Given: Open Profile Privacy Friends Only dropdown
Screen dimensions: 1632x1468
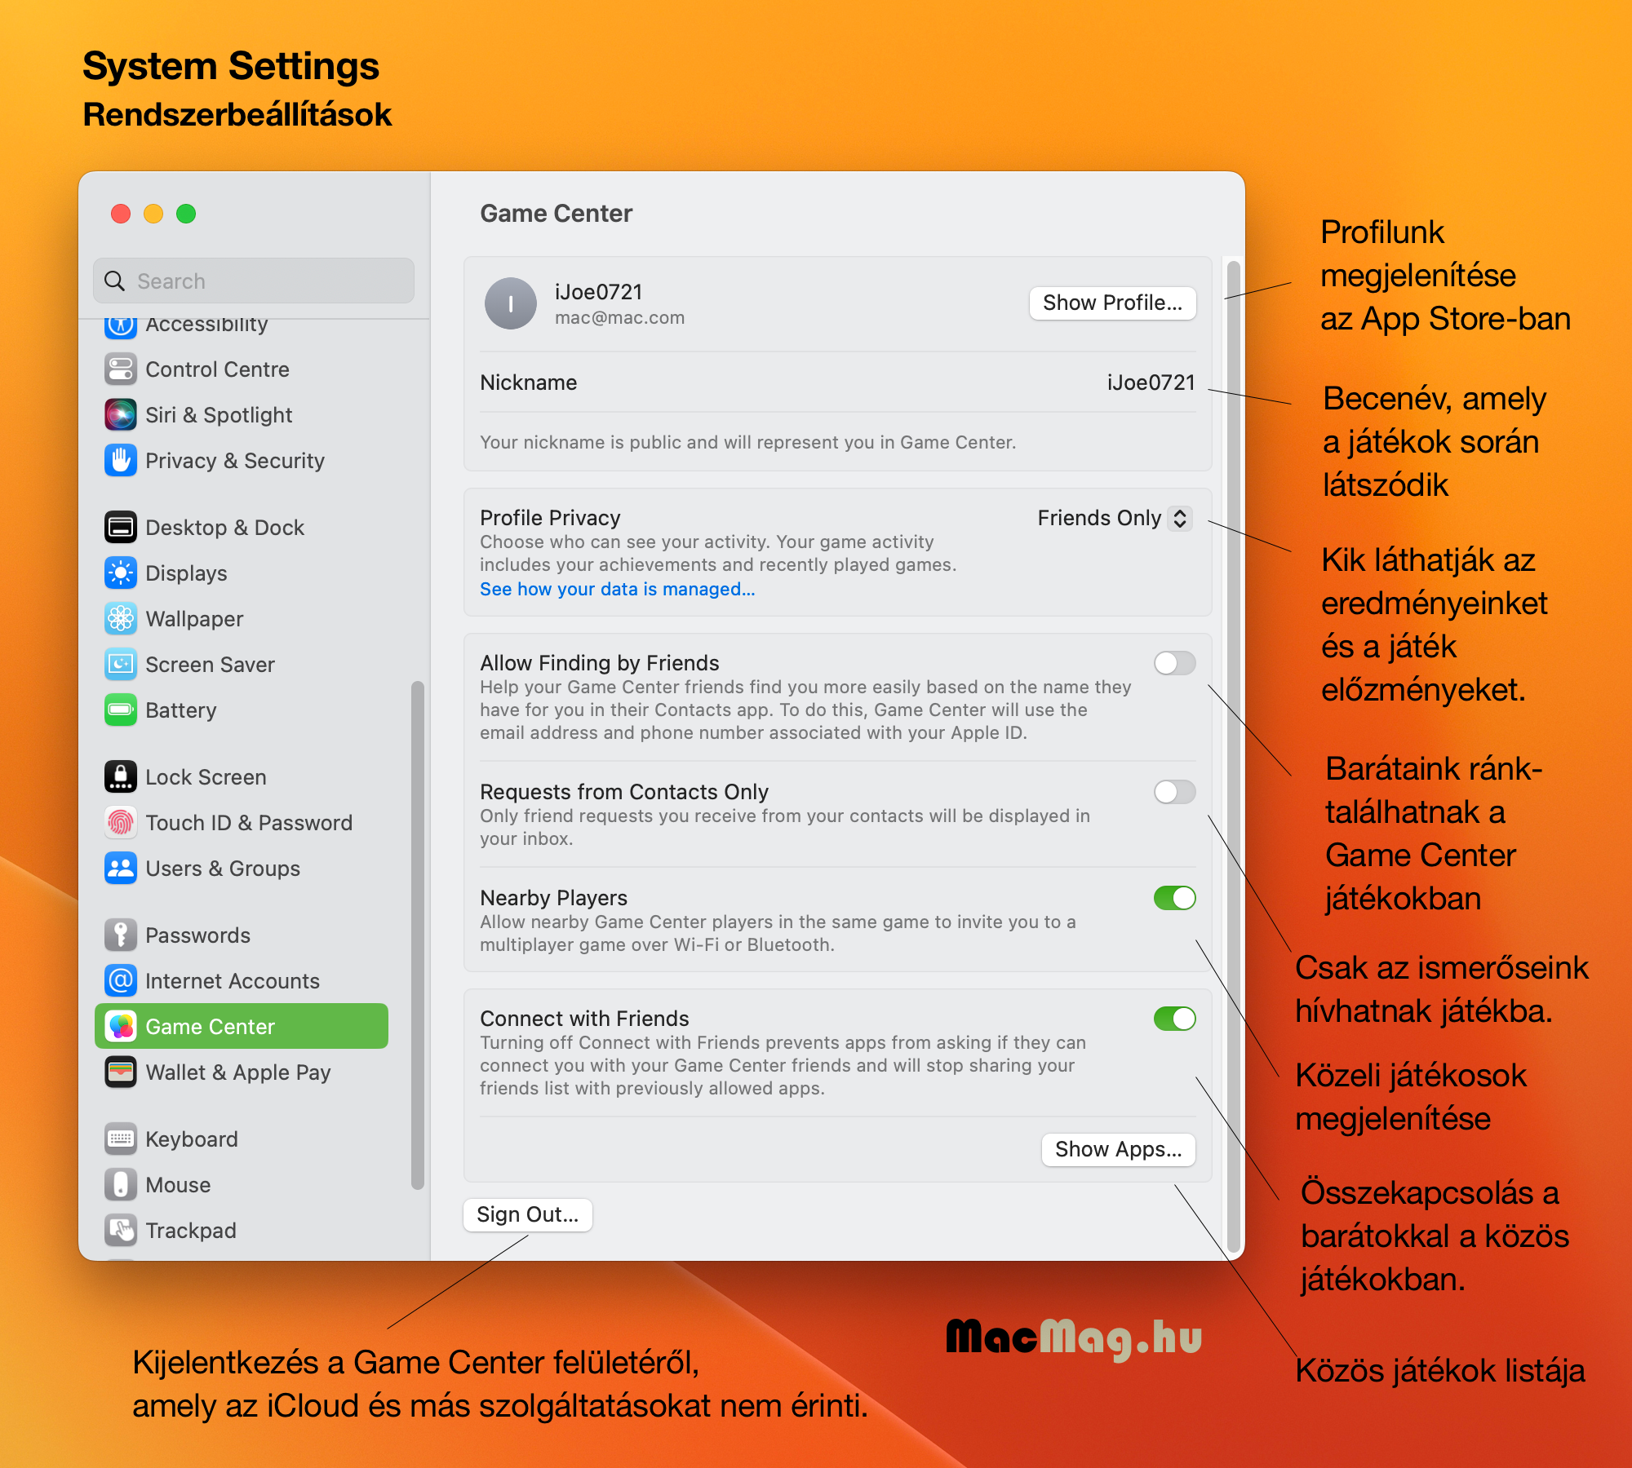Looking at the screenshot, I should tap(1115, 518).
